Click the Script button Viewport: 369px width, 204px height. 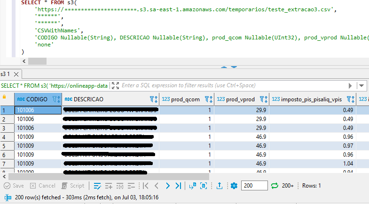tap(73, 186)
